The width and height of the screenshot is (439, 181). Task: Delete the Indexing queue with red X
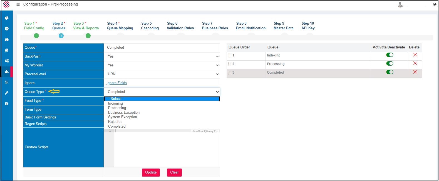[x=415, y=55]
